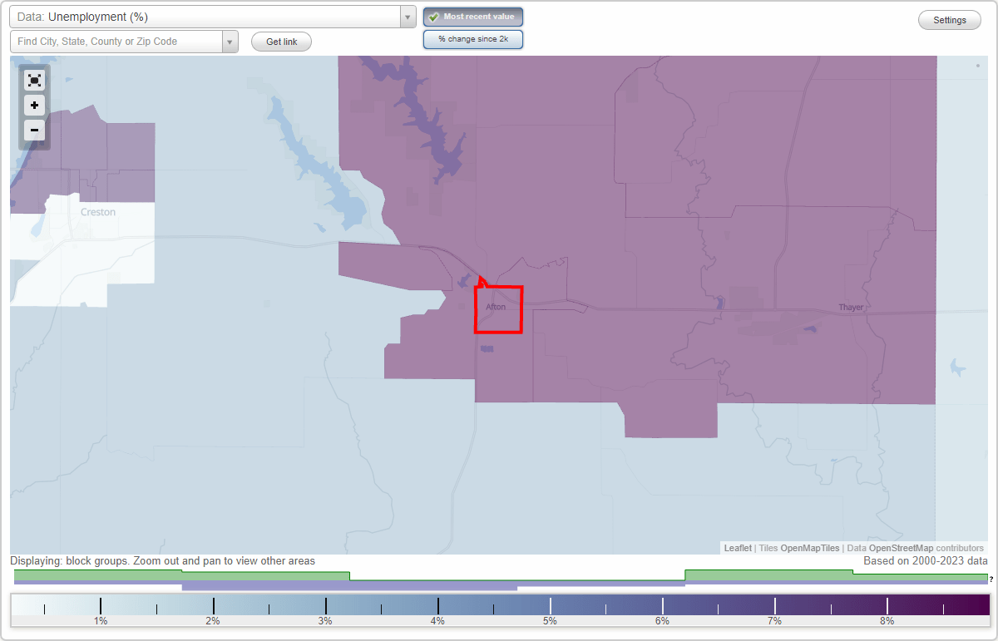Open the Data selector's dropdown arrow icon
The width and height of the screenshot is (998, 641).
[x=407, y=17]
